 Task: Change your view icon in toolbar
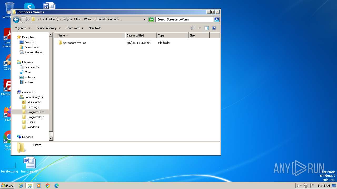pos(193,28)
